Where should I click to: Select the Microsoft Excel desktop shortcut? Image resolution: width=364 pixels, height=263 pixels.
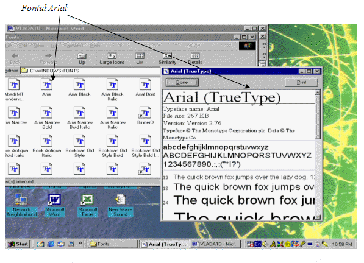88,205
